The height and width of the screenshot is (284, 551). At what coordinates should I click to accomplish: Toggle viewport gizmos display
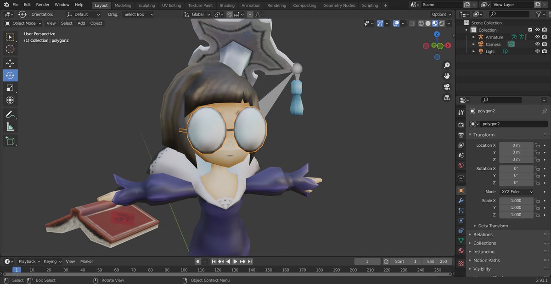click(380, 23)
